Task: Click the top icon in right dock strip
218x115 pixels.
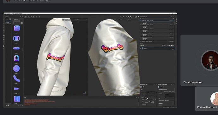Action: point(176,19)
